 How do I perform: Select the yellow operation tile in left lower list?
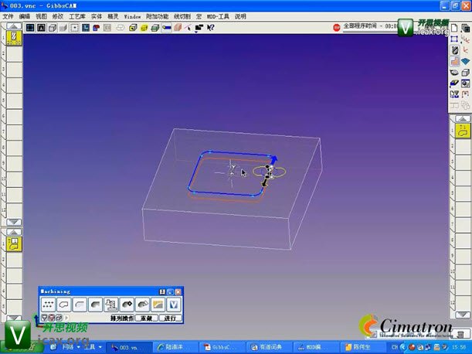click(x=14, y=244)
